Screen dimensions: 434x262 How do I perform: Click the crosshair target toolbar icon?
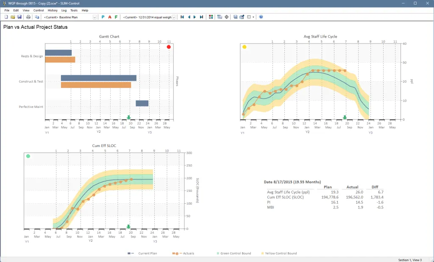point(226,17)
